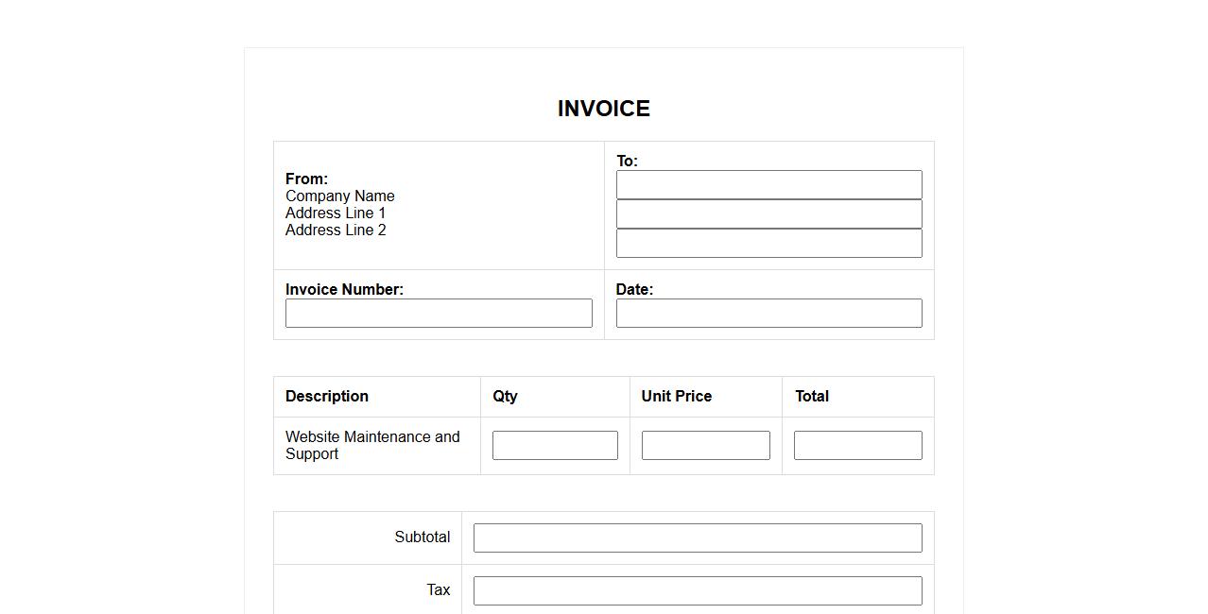The height and width of the screenshot is (614, 1208).
Task: Click the first To address input field
Action: click(768, 185)
